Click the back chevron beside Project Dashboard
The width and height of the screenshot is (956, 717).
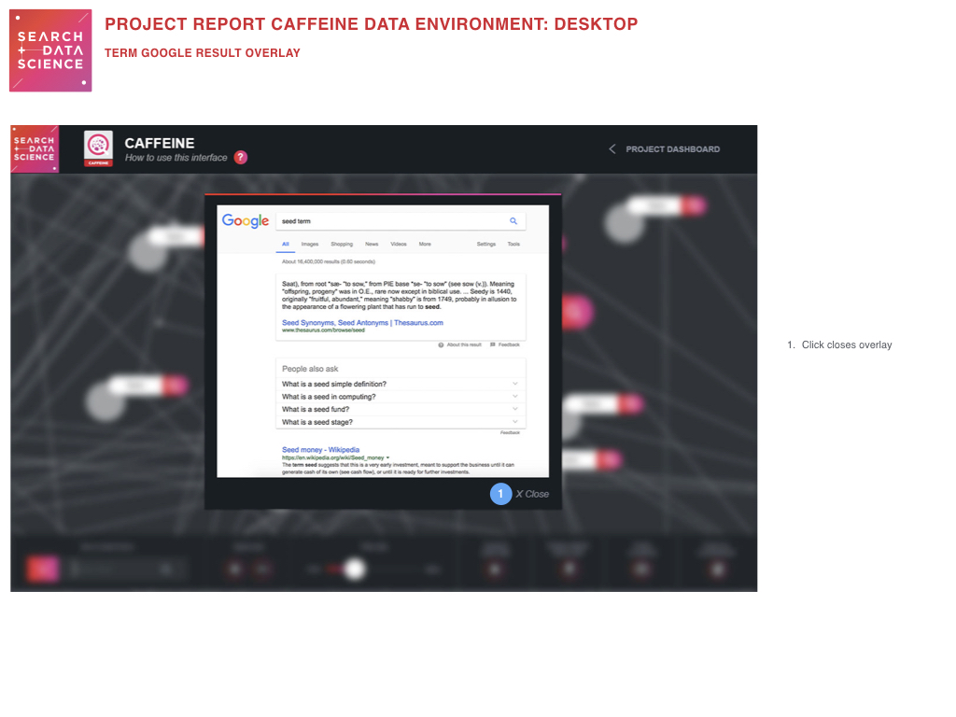coord(612,148)
